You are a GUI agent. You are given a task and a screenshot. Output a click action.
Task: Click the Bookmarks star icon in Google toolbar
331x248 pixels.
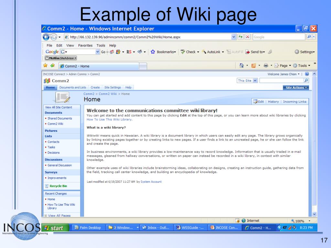(x=153, y=52)
